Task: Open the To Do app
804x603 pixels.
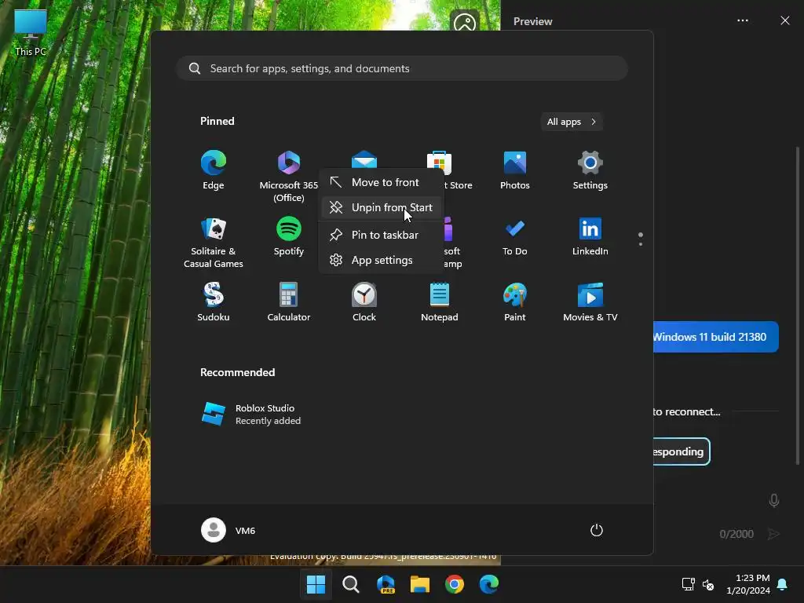Action: pyautogui.click(x=515, y=236)
